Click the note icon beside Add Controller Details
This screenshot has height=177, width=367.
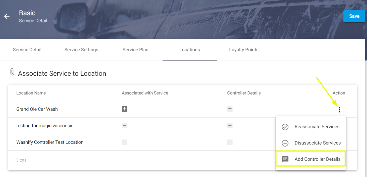click(285, 159)
